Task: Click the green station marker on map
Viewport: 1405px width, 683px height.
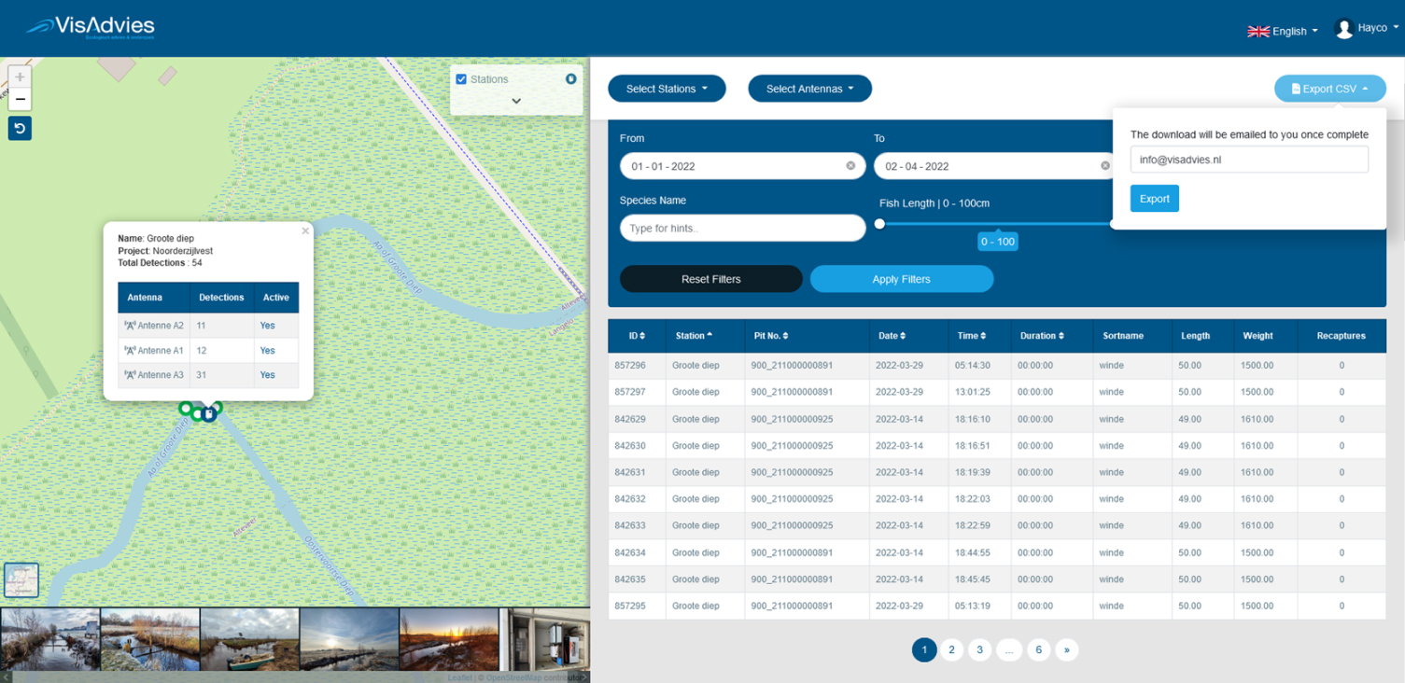Action: 186,408
